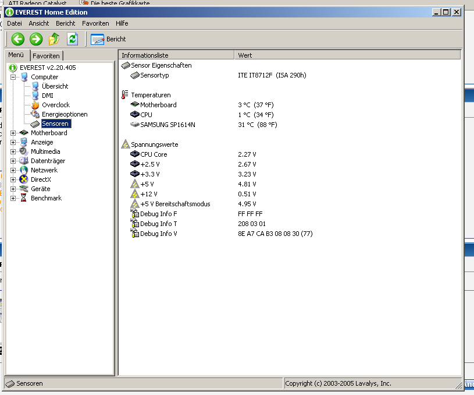This screenshot has width=474, height=395.
Task: Select the Debug Info F row
Action: tap(290, 214)
